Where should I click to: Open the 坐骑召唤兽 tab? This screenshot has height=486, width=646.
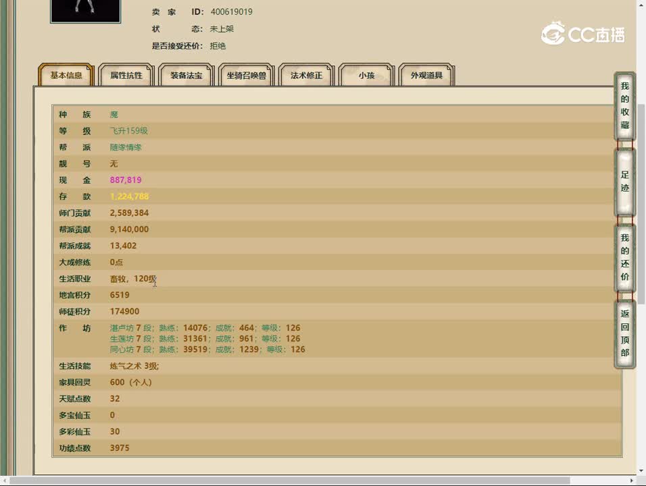247,75
